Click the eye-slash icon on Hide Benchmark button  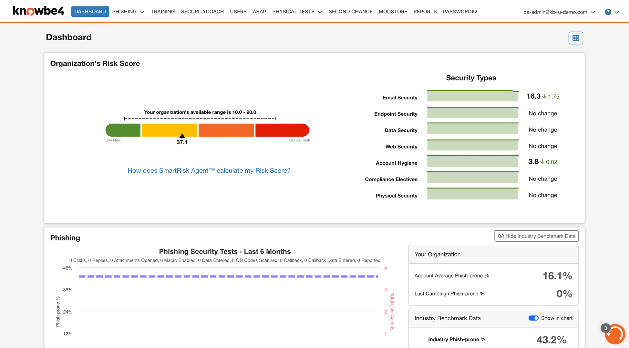pos(501,236)
